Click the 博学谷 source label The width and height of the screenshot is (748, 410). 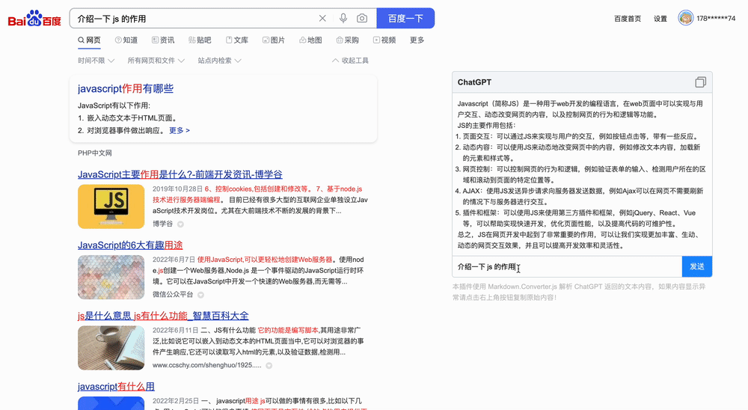click(x=162, y=224)
